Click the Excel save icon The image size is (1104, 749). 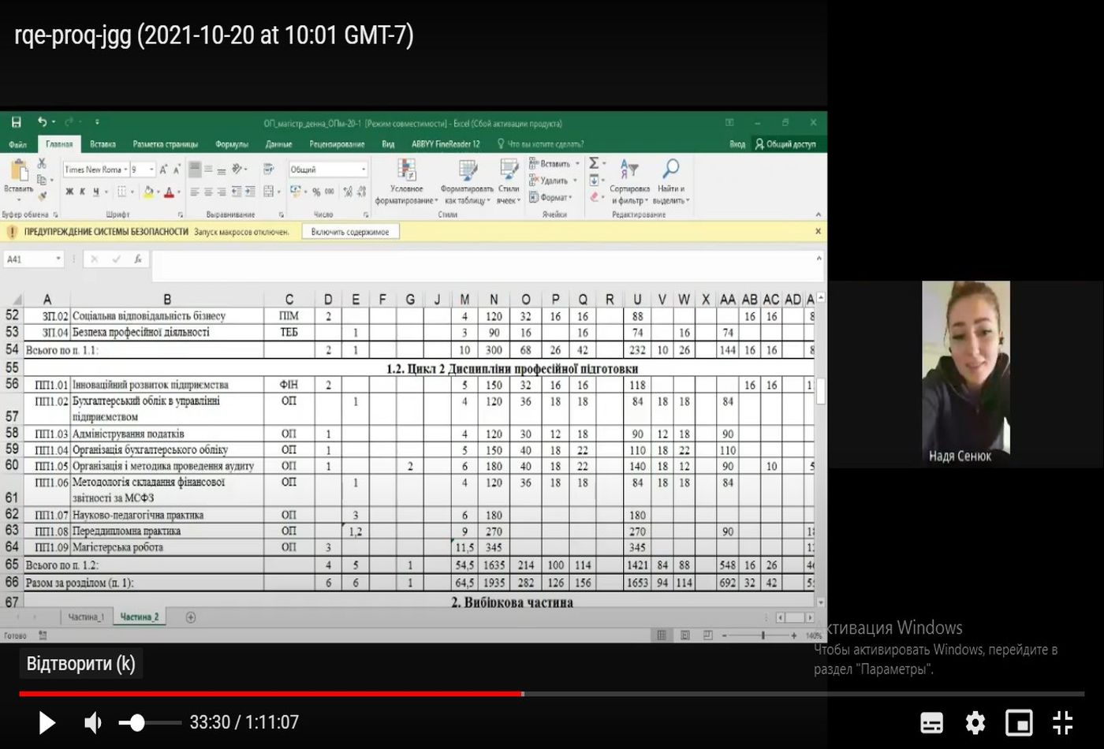16,122
